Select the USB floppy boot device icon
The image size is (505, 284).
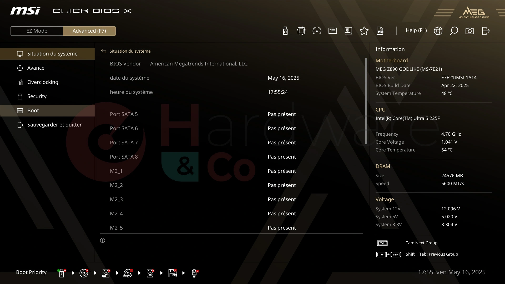[173, 273]
